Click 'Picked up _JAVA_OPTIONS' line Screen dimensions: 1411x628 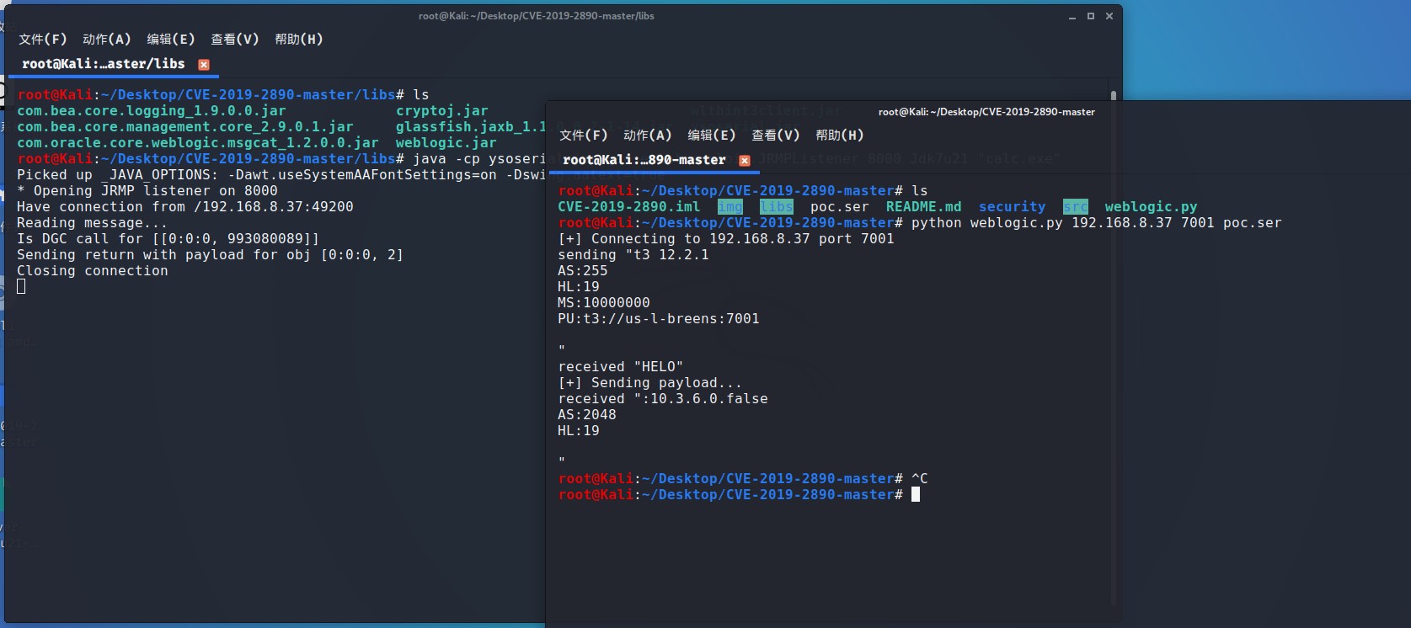[281, 175]
